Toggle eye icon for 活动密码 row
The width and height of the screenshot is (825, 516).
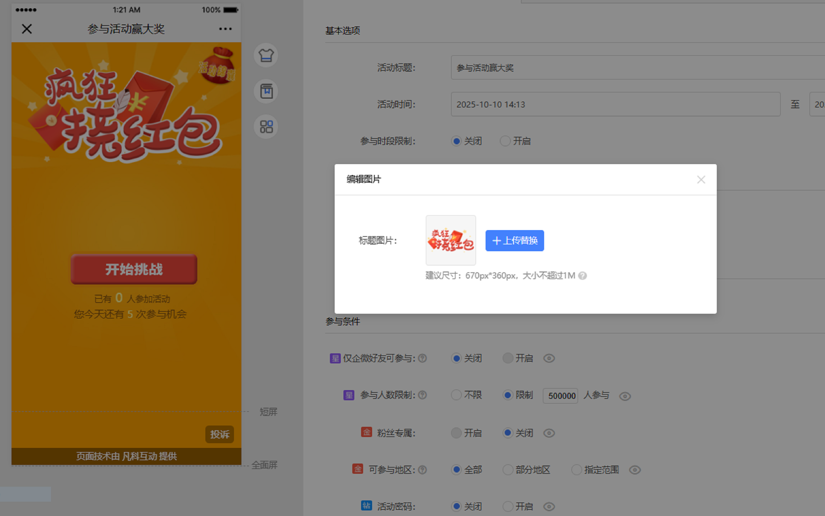[x=549, y=506]
